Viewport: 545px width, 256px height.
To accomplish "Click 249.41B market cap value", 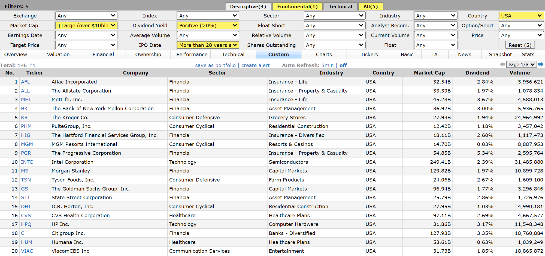I will point(440,162).
